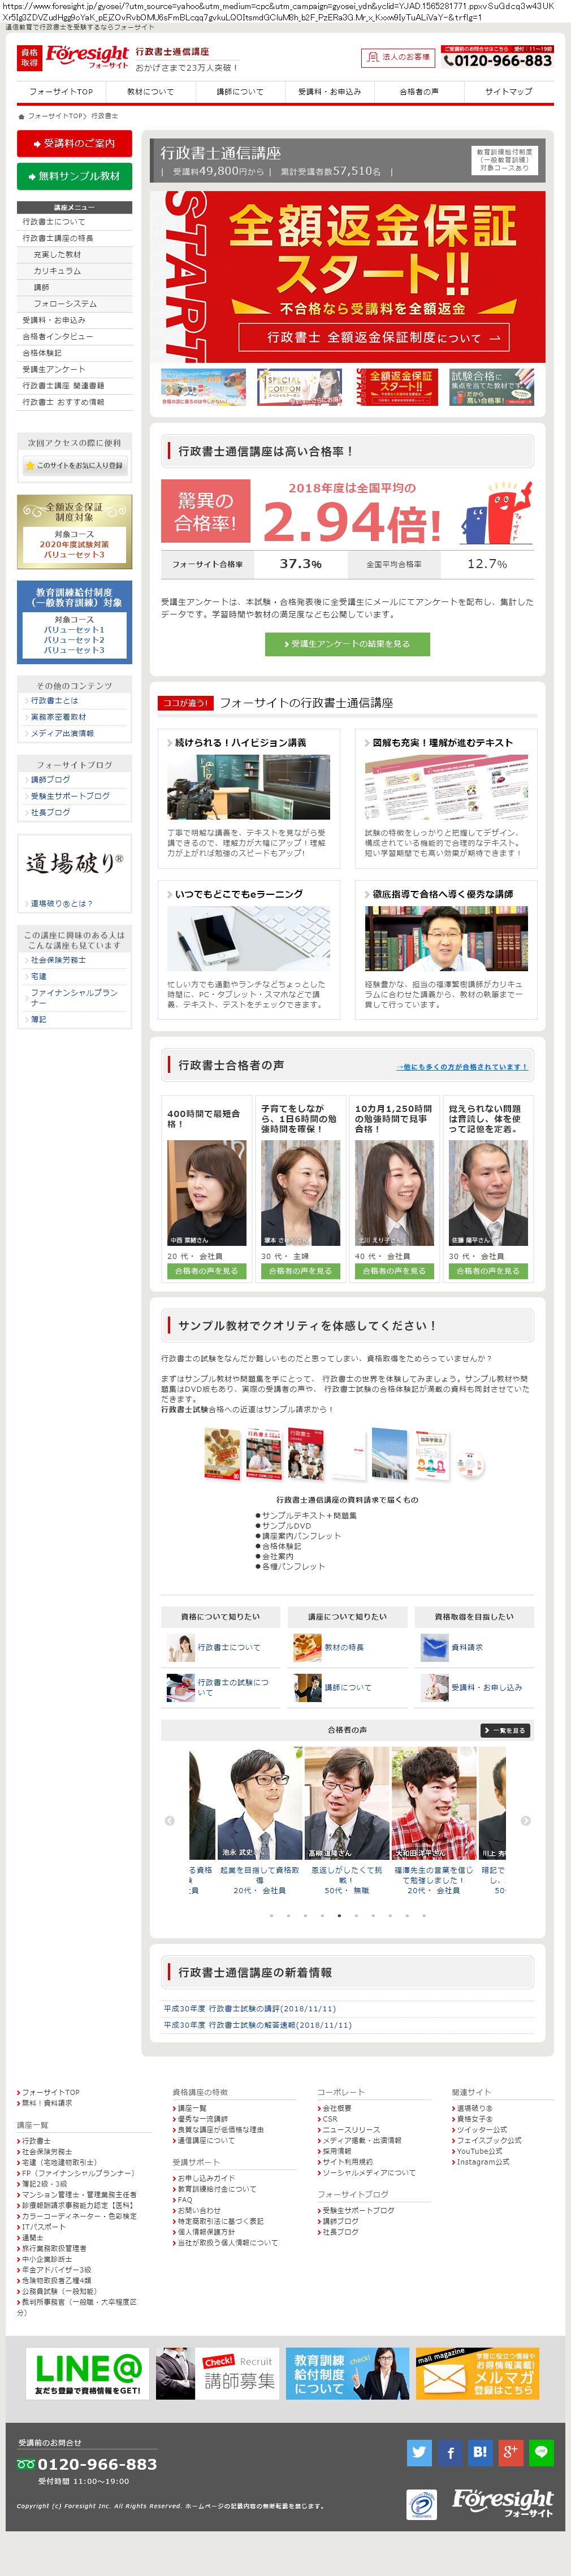Open いつでもどこでもeラーニング feature card
Screen dimensions: 571x2576
(248, 949)
